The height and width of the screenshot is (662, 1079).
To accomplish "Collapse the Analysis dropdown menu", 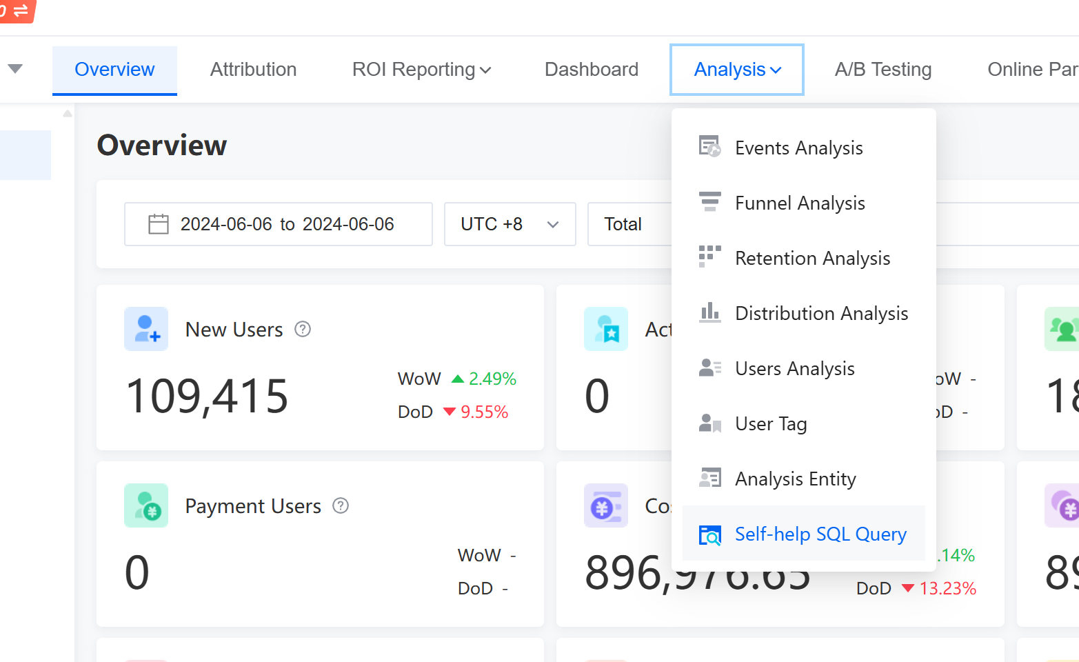I will 736,70.
